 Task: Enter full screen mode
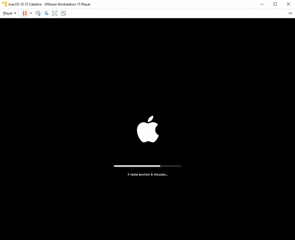tap(55, 13)
